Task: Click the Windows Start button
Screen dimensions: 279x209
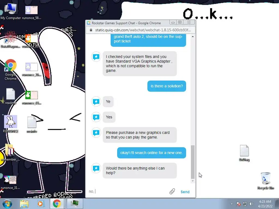Action: (x=7, y=204)
